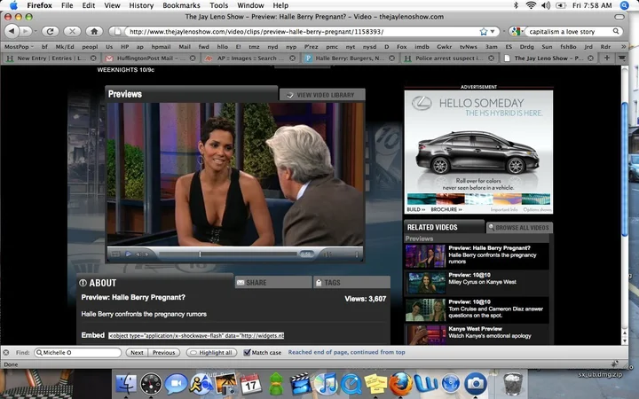Screen dimensions: 639x399
Task: Launch QuickTime Player from the Dock
Action: point(351,384)
